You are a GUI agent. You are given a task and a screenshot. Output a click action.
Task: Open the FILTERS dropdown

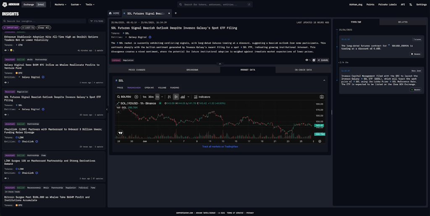coord(97,21)
